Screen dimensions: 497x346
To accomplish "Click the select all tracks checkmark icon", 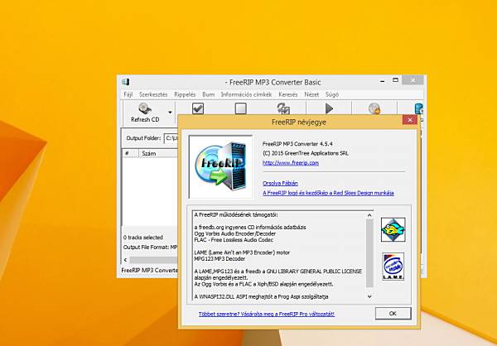I will pos(198,108).
